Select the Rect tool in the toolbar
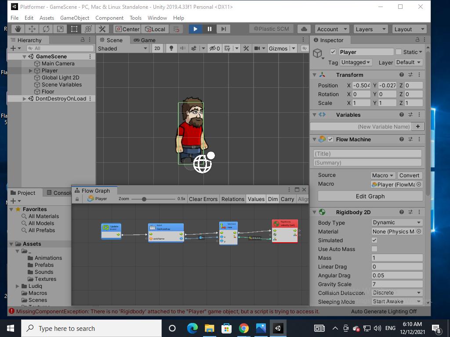Viewport: 450px width, 337px height. (74, 29)
